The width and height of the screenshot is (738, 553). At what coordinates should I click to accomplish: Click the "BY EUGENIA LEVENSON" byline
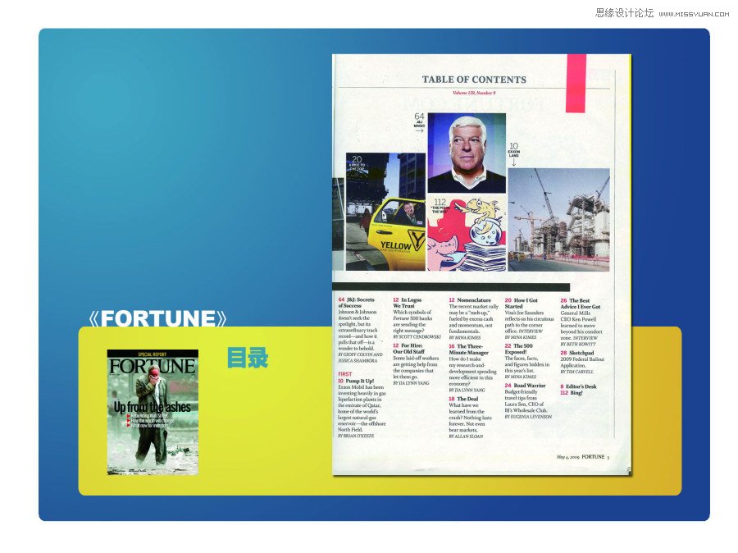[528, 417]
